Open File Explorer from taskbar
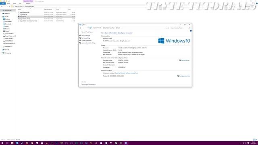 pyautogui.click(x=12, y=143)
